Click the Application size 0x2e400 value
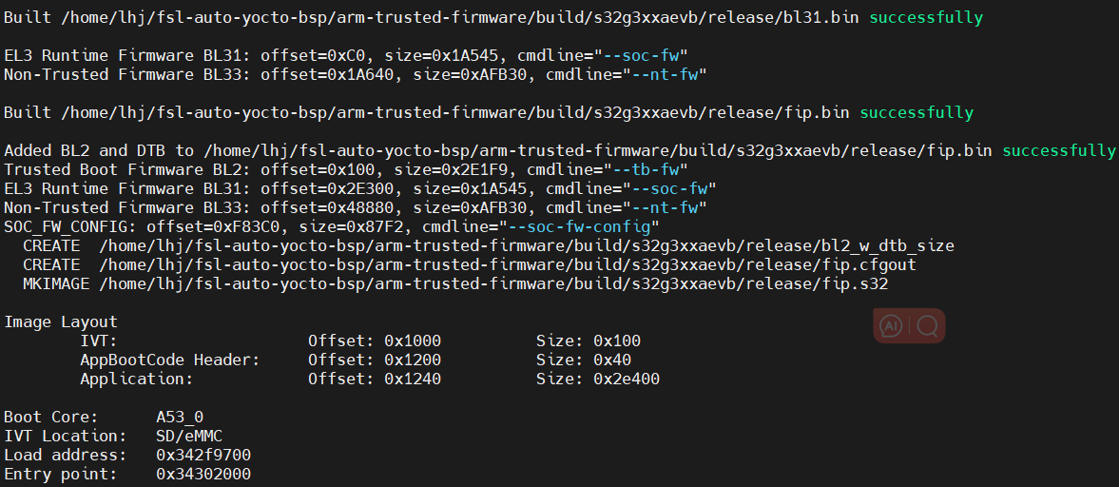 pos(627,379)
